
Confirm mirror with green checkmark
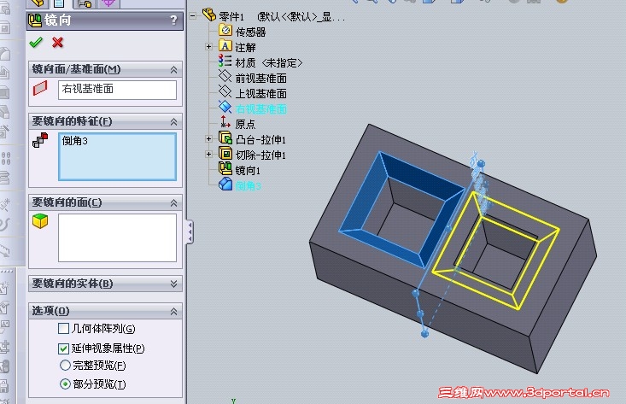coord(36,43)
